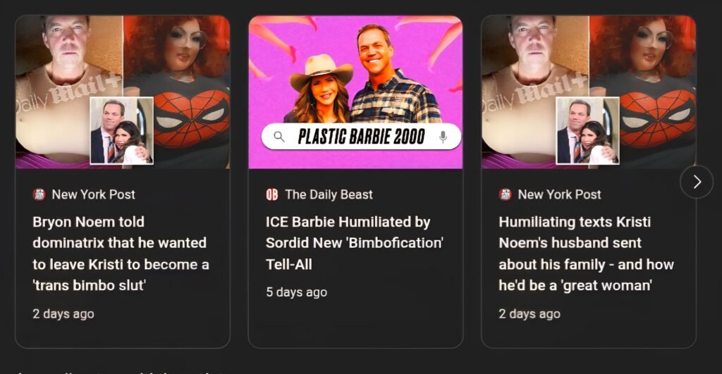The height and width of the screenshot is (374, 722).
Task: Click '2 days ago' timestamp on first card
Action: 63,313
